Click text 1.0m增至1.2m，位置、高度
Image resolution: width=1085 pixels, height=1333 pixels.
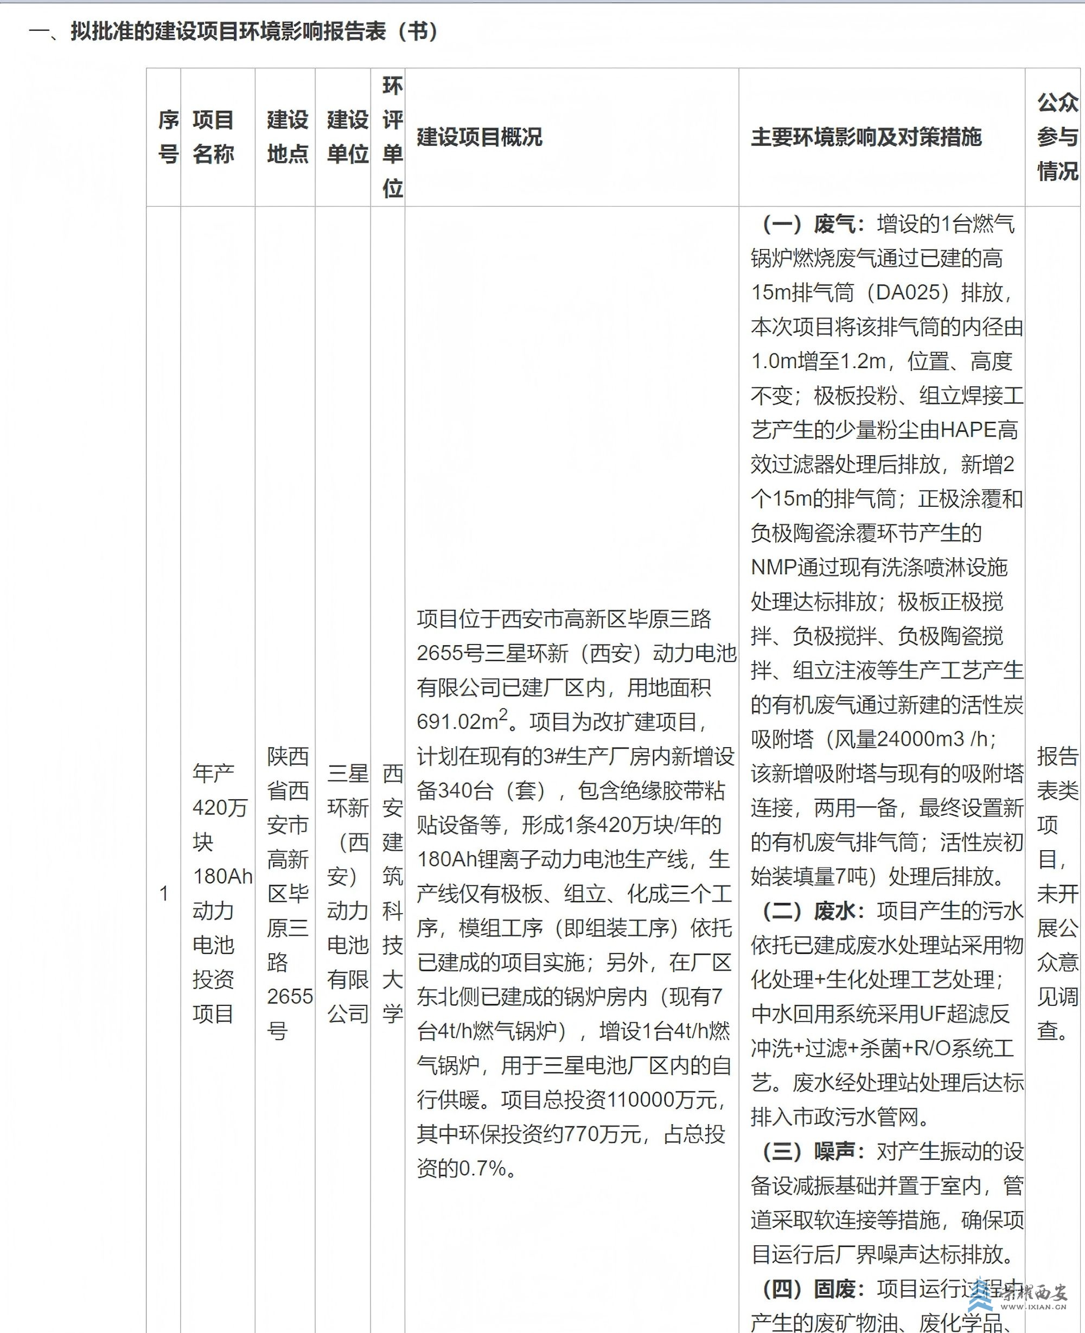(881, 361)
